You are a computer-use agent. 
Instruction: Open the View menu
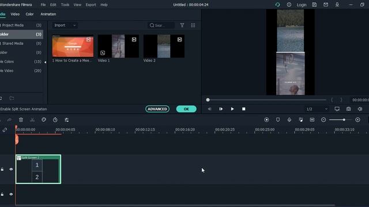[x=77, y=5]
